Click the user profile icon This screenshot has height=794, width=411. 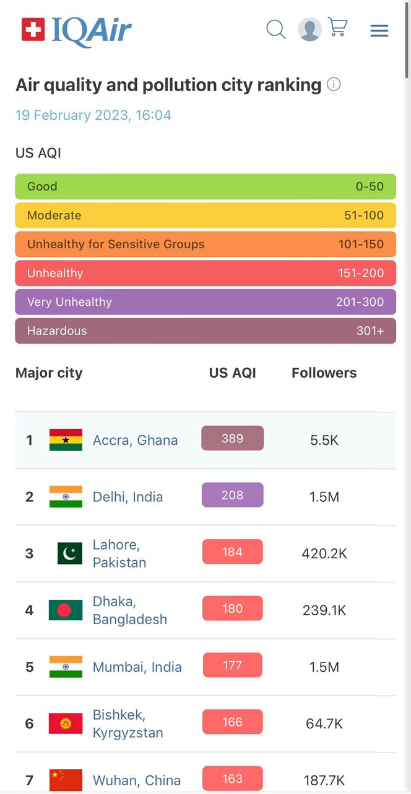(x=309, y=29)
